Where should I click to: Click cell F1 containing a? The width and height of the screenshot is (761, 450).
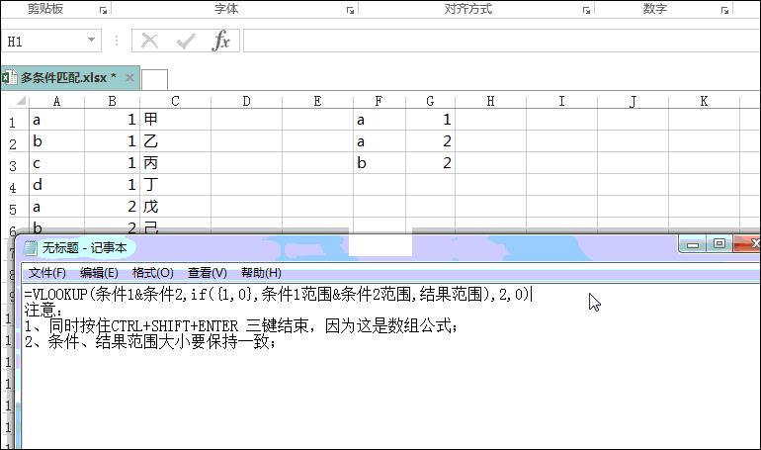[380, 120]
